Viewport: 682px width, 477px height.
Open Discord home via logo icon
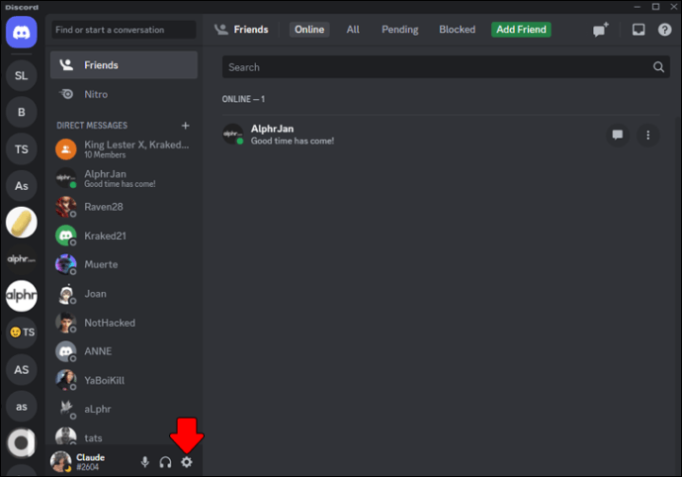click(22, 33)
